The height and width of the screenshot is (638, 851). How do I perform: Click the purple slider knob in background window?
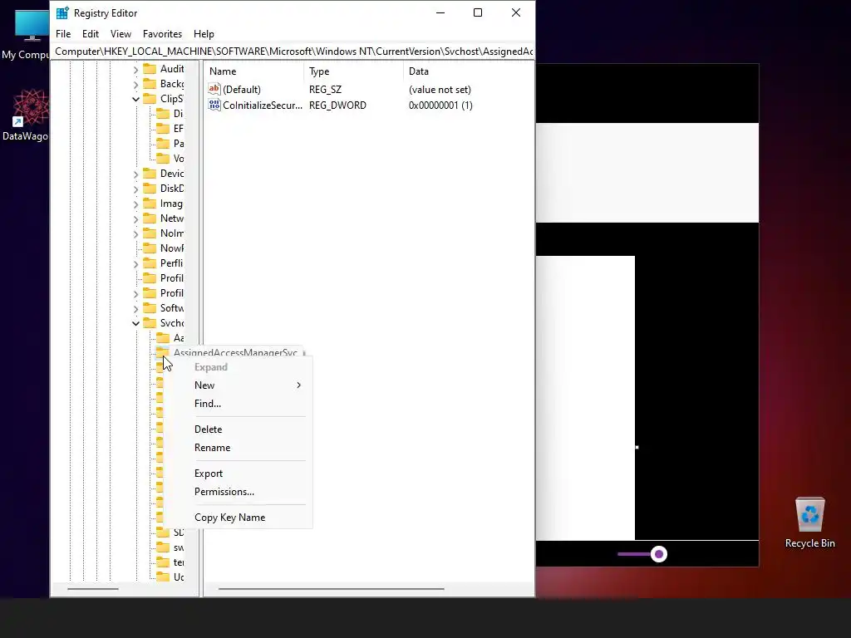(x=659, y=554)
